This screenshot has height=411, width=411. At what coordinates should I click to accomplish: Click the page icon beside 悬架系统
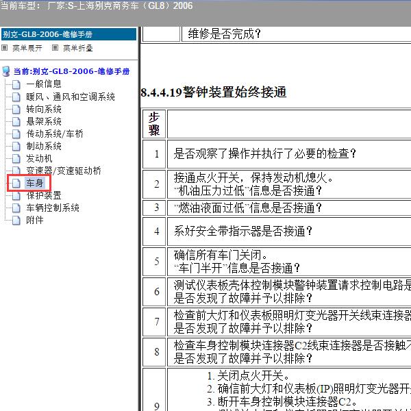[16, 121]
